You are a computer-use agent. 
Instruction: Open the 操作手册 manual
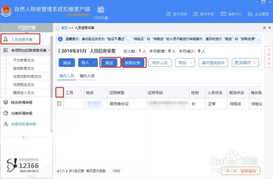[x=204, y=14]
